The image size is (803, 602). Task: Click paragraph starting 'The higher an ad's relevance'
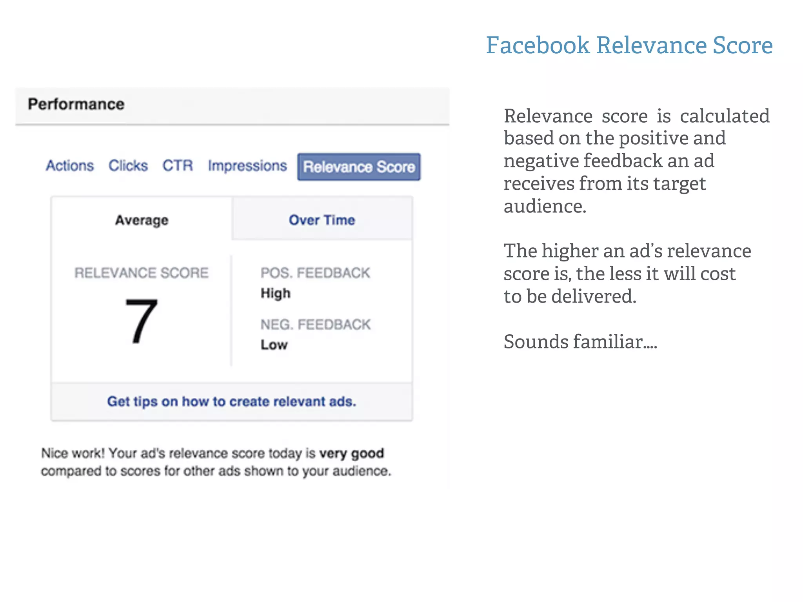pos(627,273)
